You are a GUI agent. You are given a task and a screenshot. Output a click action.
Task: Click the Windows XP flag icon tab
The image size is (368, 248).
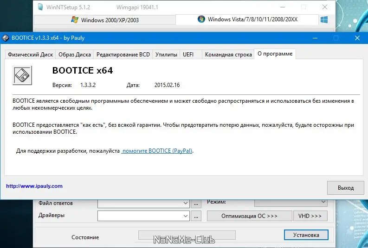75,20
